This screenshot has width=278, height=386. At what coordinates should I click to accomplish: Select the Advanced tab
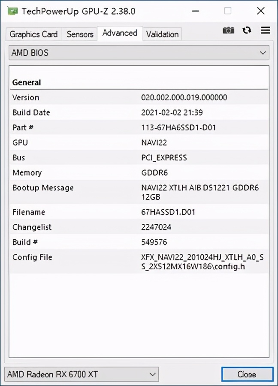pyautogui.click(x=120, y=33)
